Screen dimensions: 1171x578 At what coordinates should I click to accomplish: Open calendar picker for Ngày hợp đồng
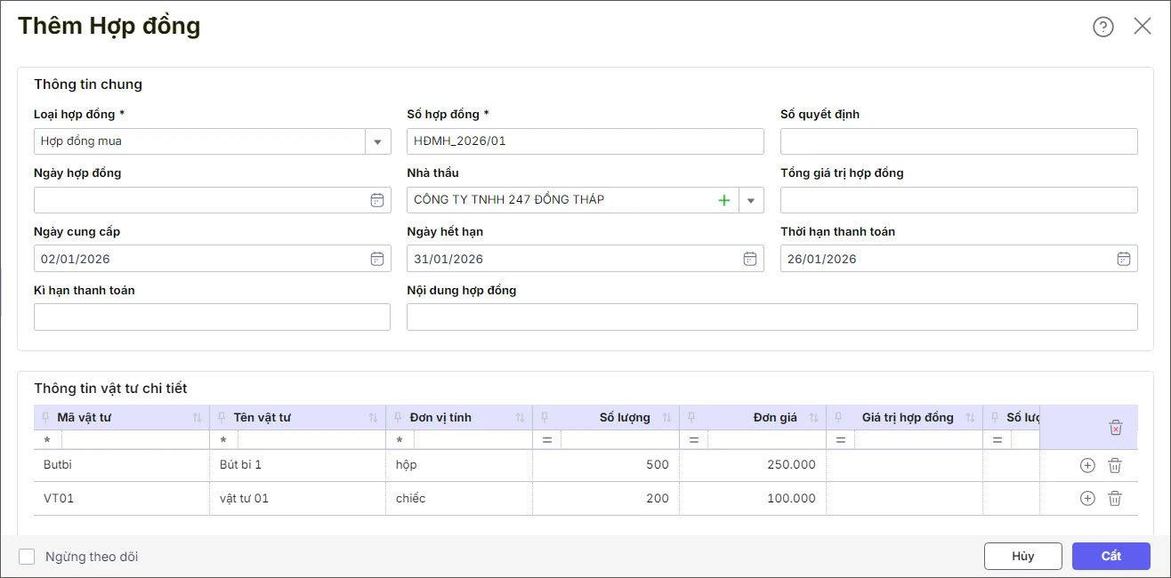tap(377, 200)
